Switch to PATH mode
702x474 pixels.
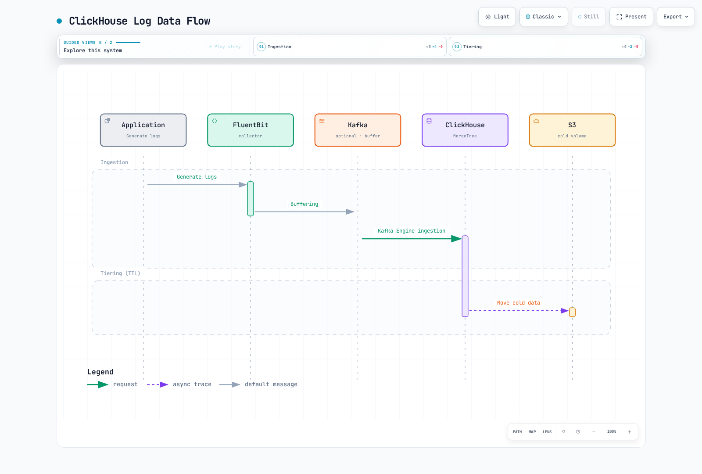point(517,432)
